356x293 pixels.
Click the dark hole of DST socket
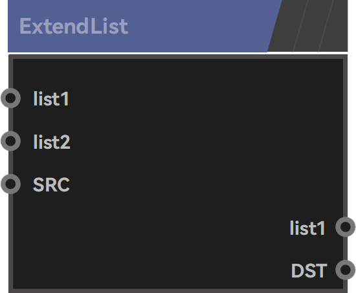tap(346, 270)
